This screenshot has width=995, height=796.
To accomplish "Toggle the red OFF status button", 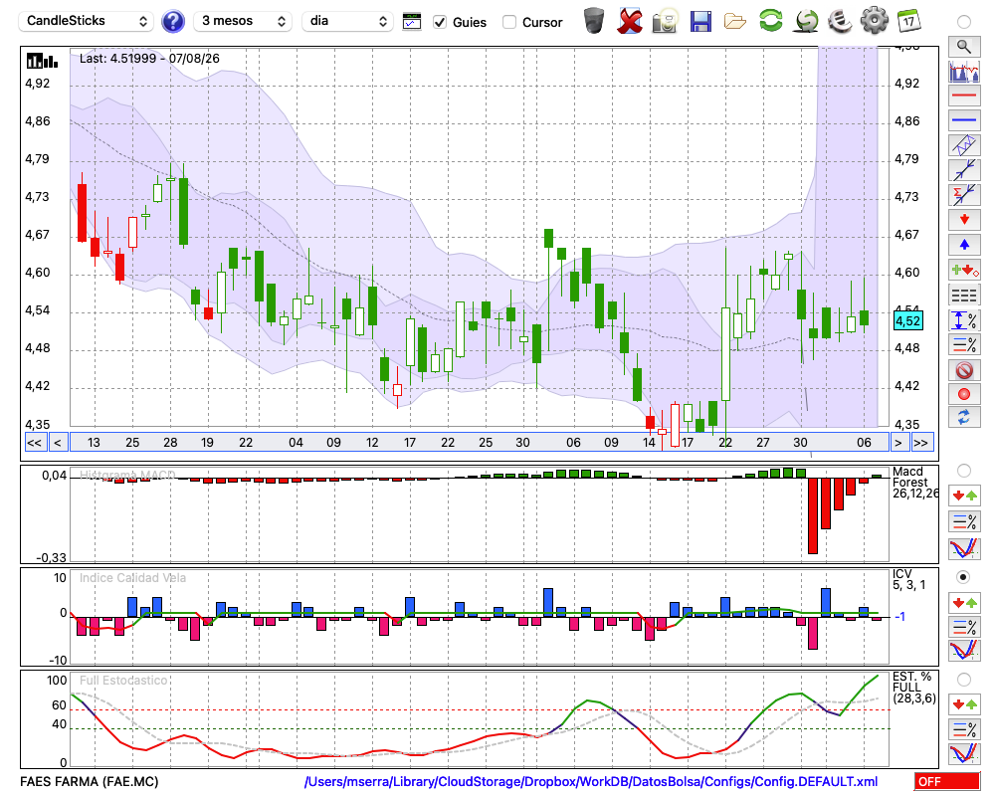I will click(x=947, y=781).
